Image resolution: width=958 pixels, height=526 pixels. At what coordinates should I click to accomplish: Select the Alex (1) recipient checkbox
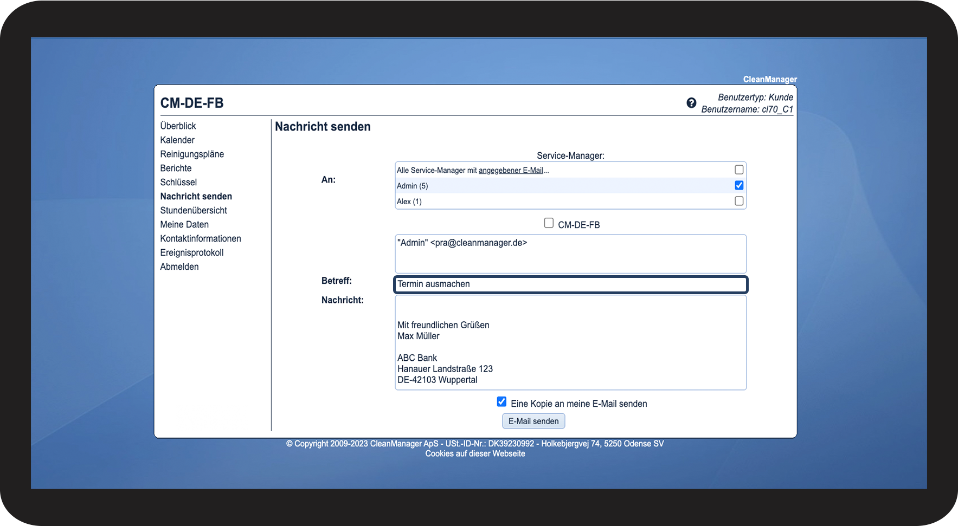pyautogui.click(x=738, y=201)
